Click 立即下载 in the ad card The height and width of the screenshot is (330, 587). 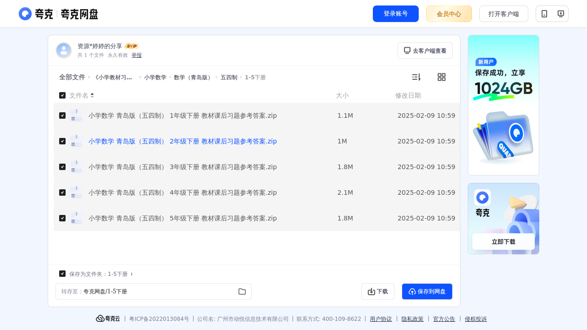504,242
